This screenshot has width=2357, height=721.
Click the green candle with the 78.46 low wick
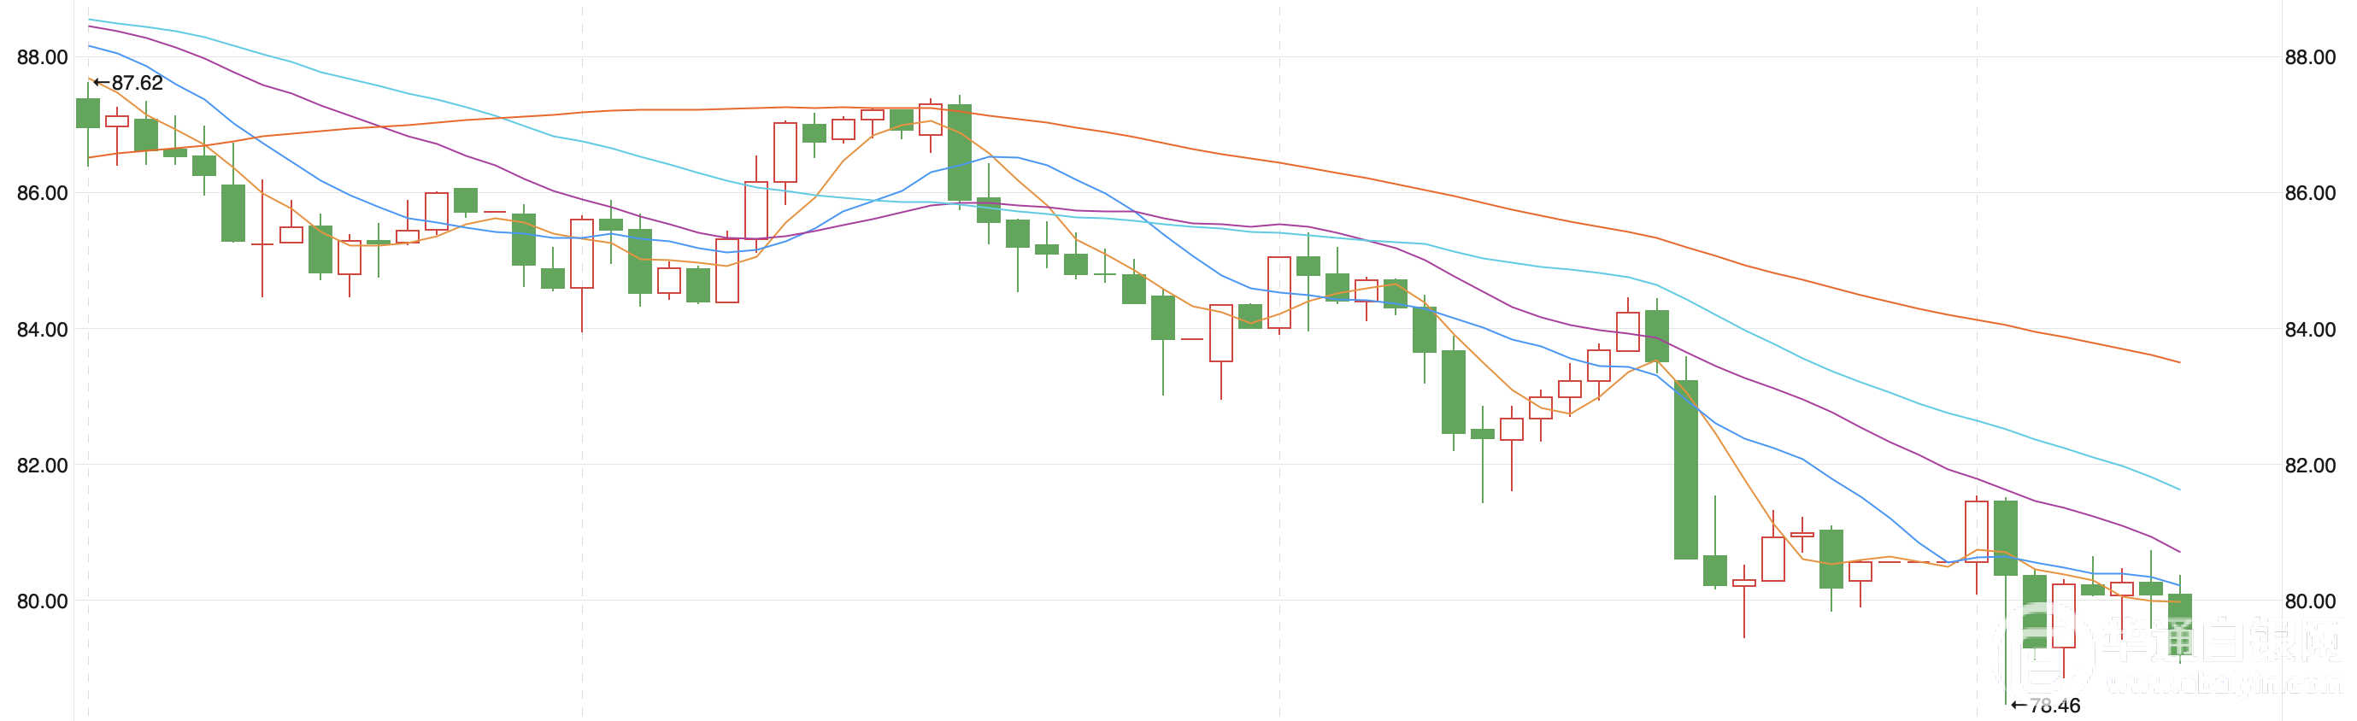(2006, 538)
